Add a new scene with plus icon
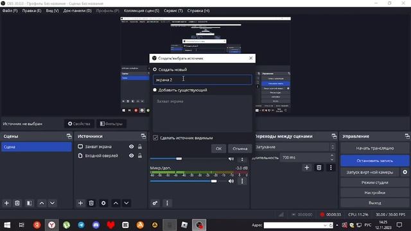The image size is (411, 231). 6,203
